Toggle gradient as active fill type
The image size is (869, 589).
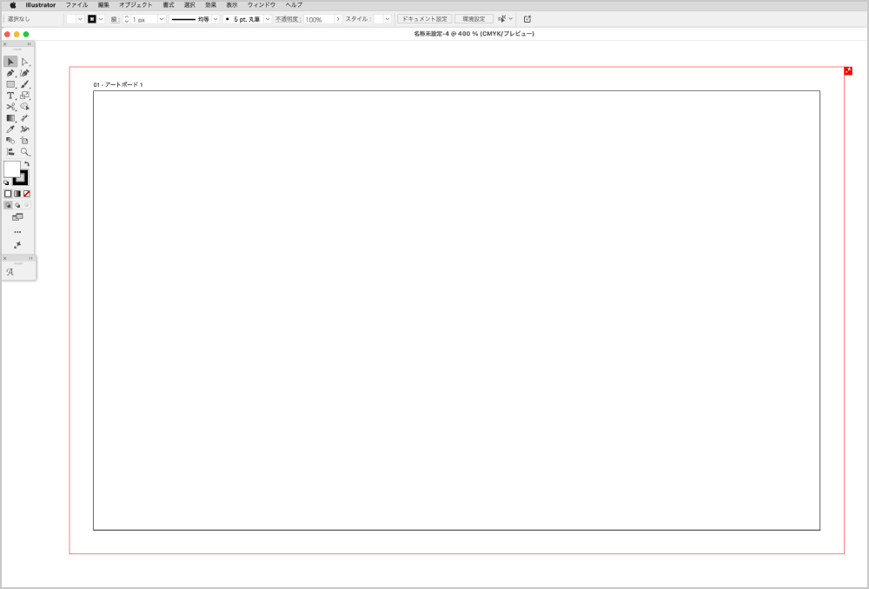coord(17,193)
